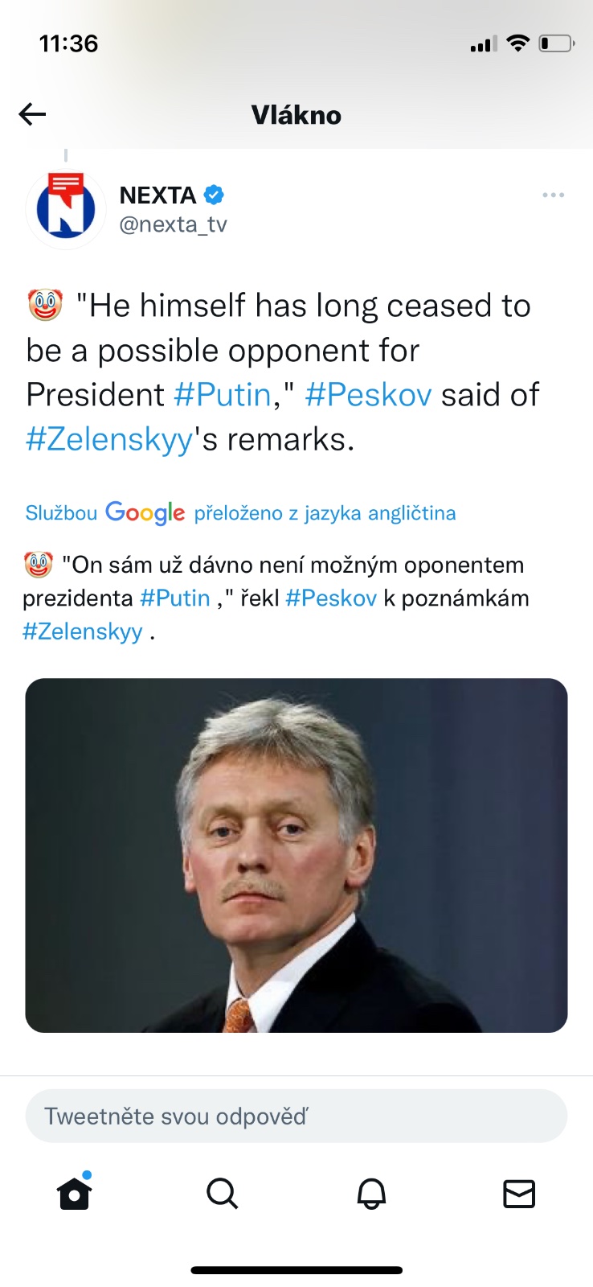This screenshot has height=1287, width=593.
Task: Tap the translated #Zelenskyy hashtag
Action: point(83,631)
